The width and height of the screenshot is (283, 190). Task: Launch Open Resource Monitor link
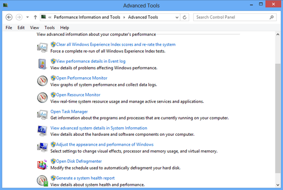[x=78, y=95]
